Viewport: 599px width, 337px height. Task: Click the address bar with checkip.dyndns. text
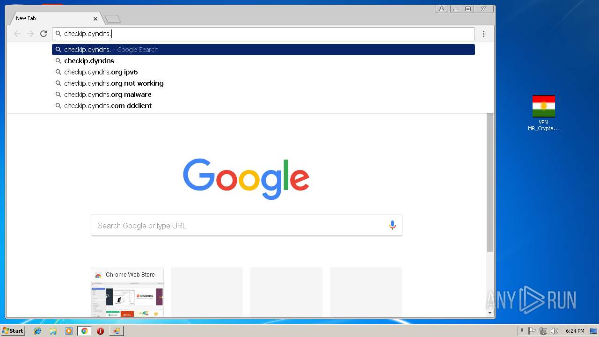[x=263, y=34]
